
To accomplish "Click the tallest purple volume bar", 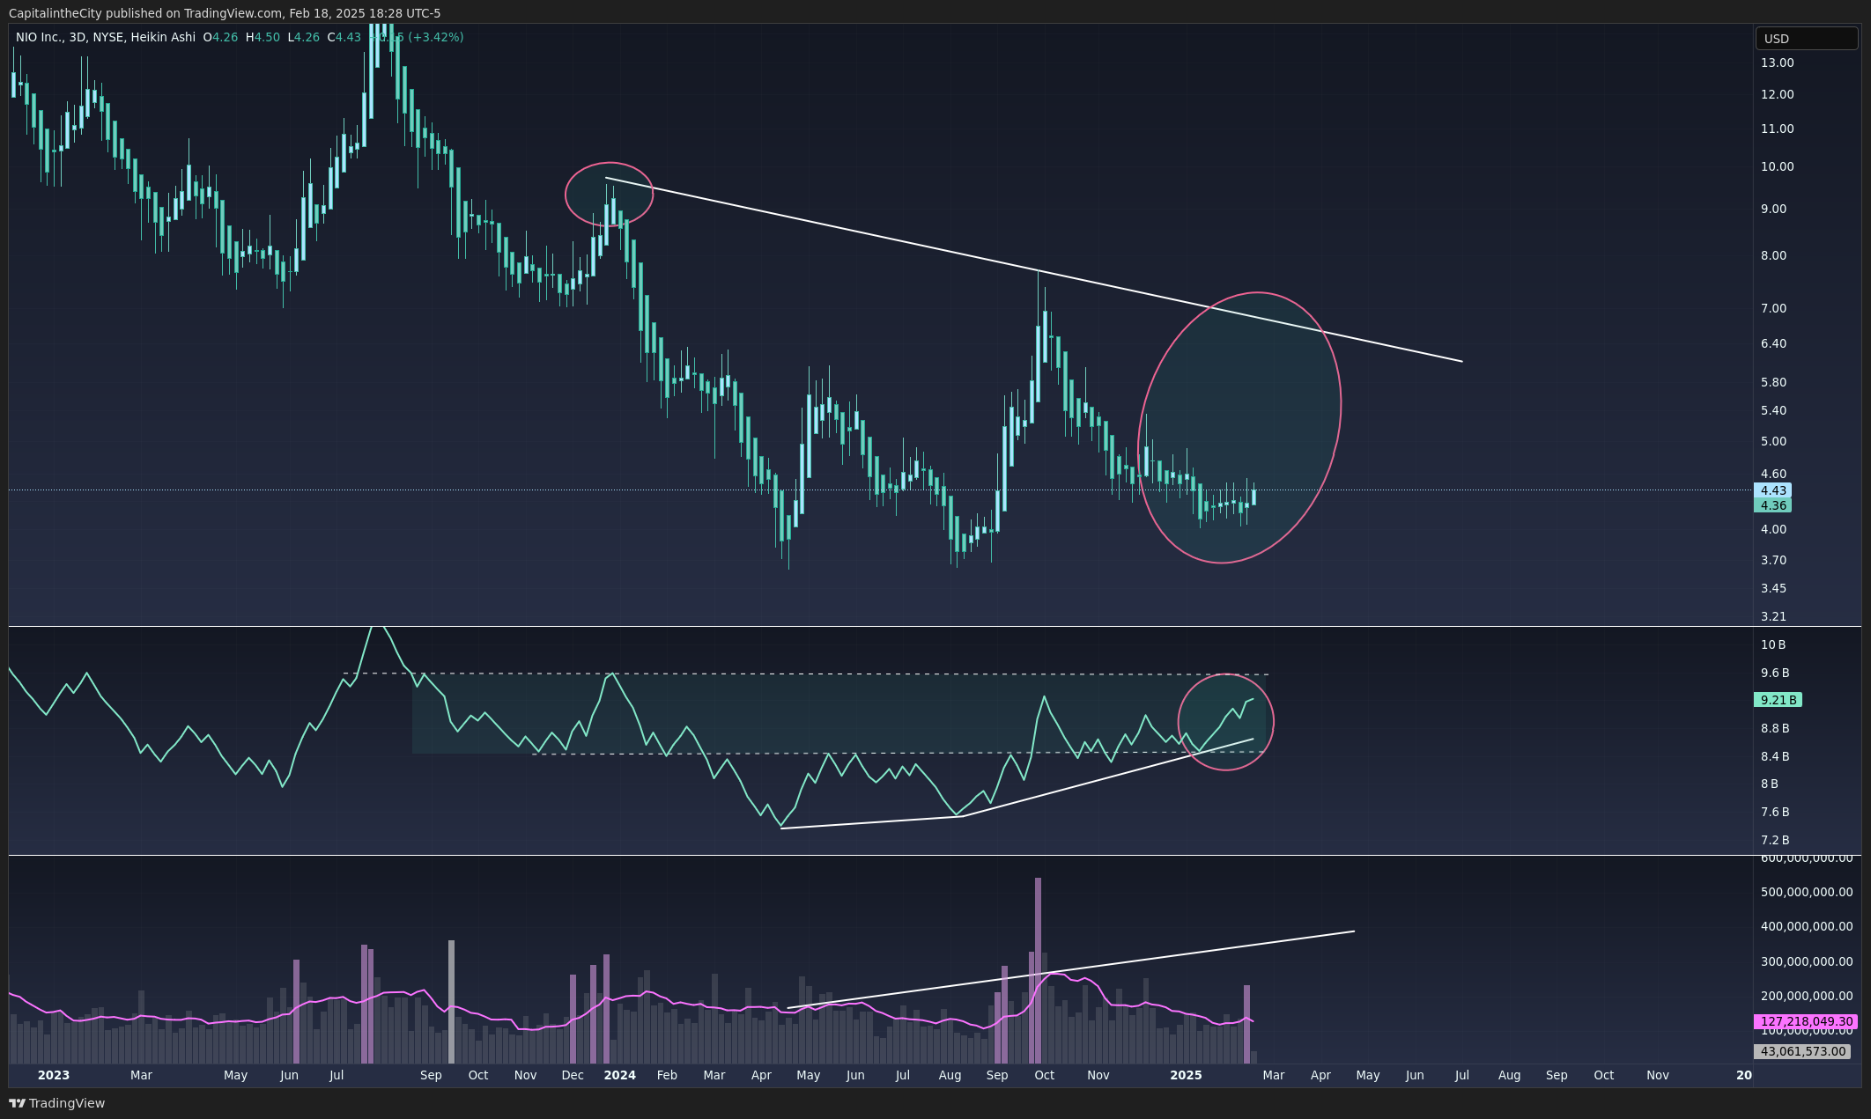I will click(1038, 970).
